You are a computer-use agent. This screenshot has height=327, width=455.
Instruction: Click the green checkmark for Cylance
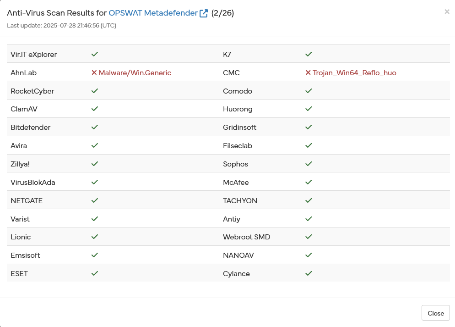pos(309,273)
